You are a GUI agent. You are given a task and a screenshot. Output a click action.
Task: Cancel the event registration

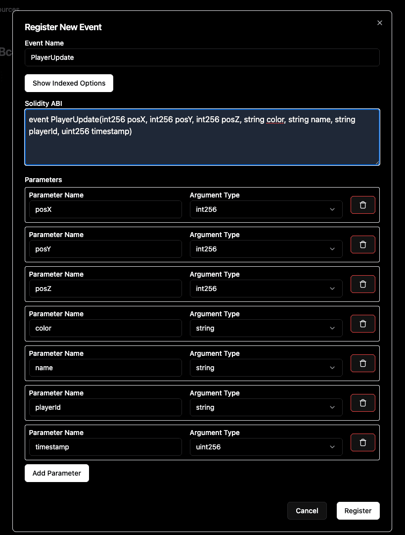[x=307, y=511]
